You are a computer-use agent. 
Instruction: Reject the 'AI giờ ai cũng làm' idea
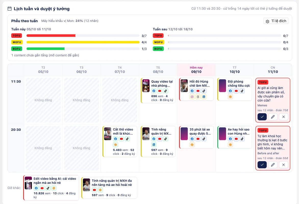click(283, 117)
